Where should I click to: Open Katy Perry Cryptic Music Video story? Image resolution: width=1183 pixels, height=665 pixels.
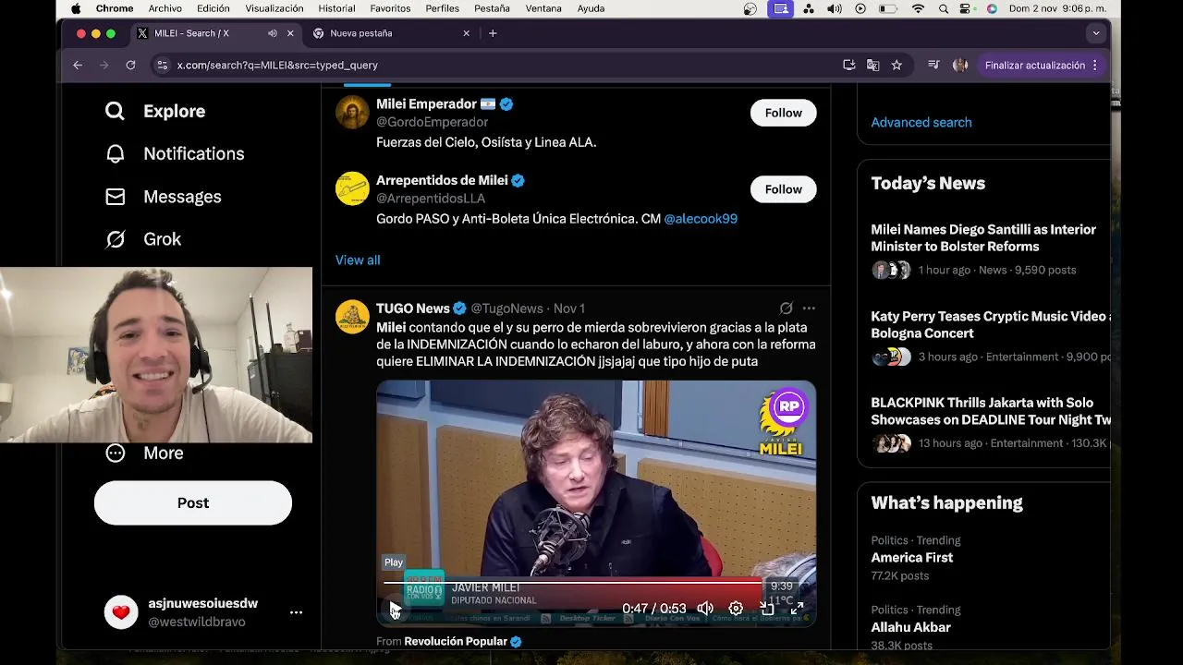tap(990, 324)
